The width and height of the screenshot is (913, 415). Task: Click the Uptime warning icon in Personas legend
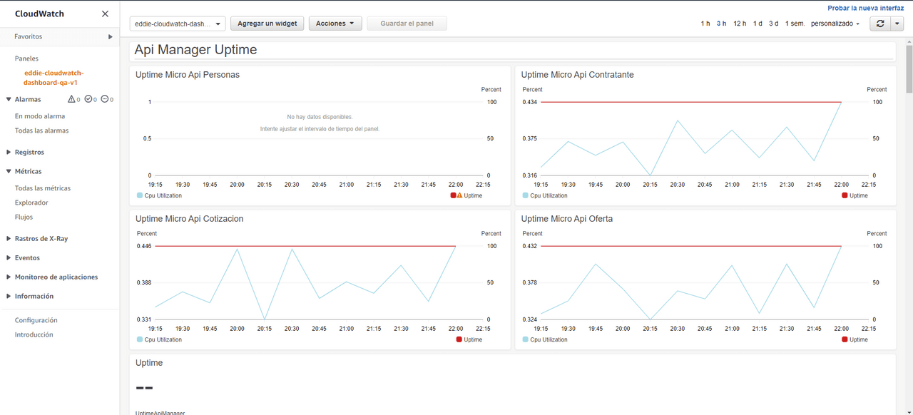pyautogui.click(x=459, y=195)
